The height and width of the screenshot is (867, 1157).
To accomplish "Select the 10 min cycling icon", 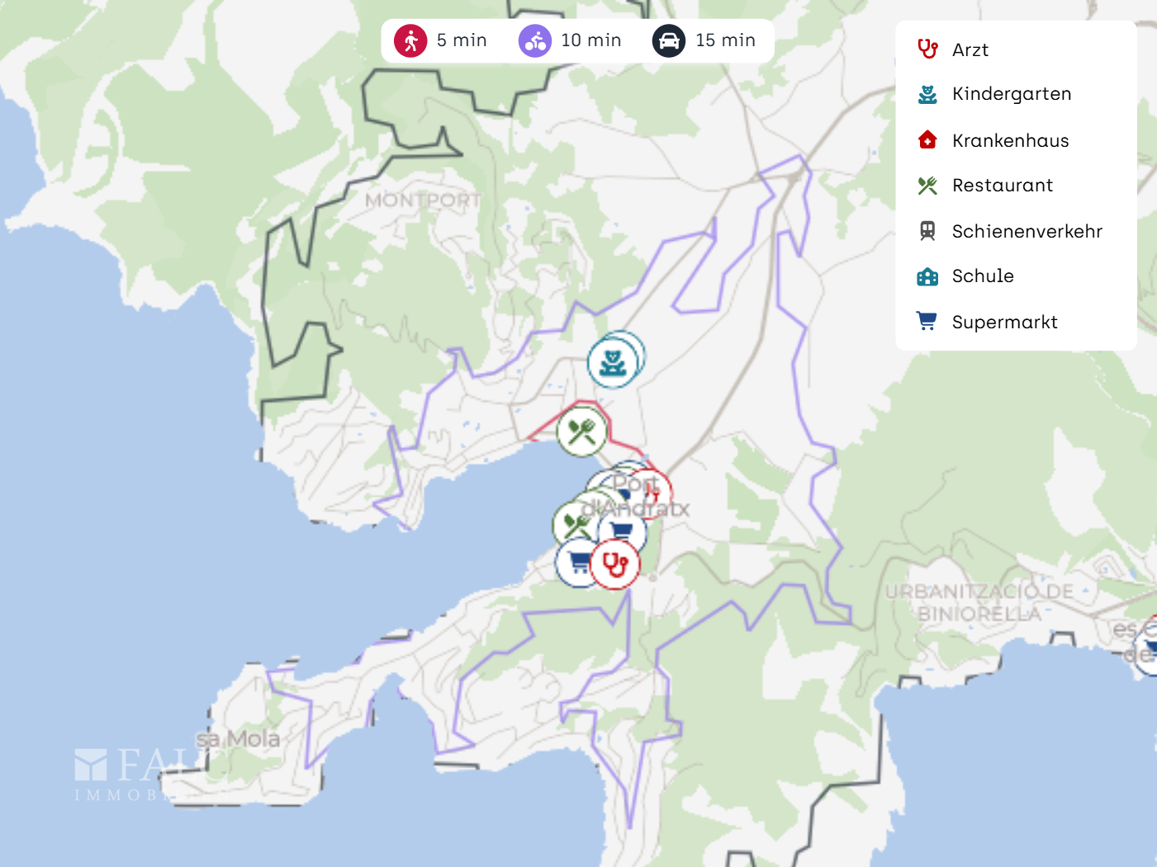I will click(x=535, y=40).
